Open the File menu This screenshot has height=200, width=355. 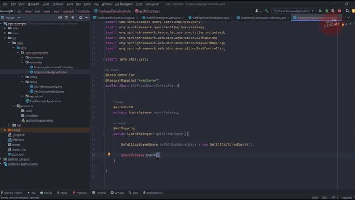(5, 4)
